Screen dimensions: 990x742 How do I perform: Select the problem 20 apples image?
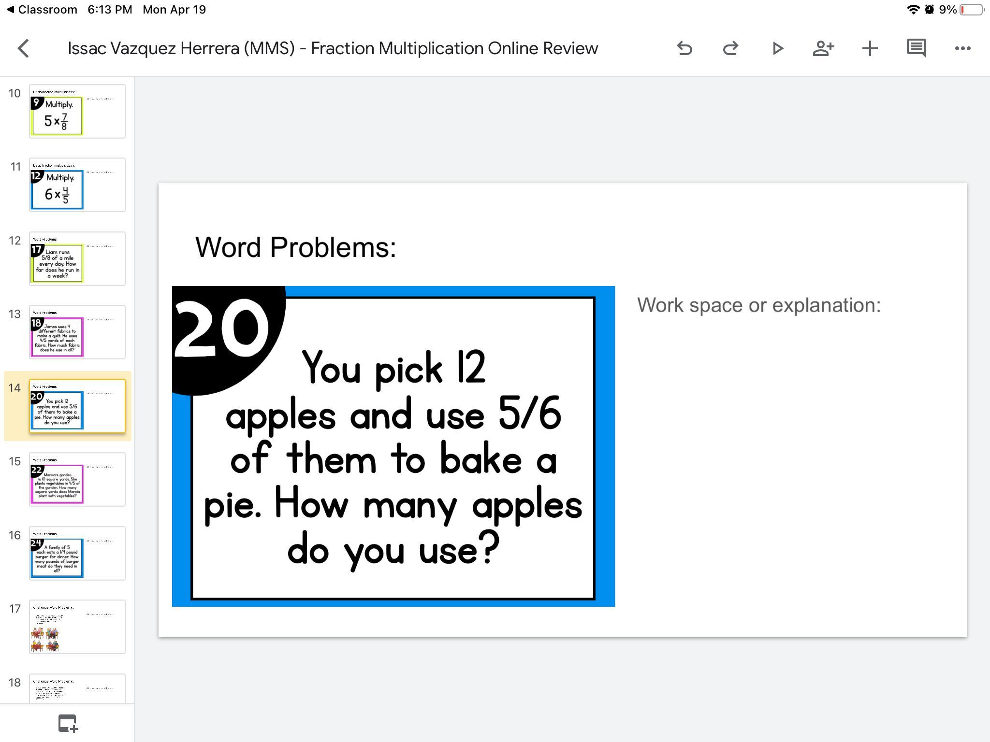[393, 446]
